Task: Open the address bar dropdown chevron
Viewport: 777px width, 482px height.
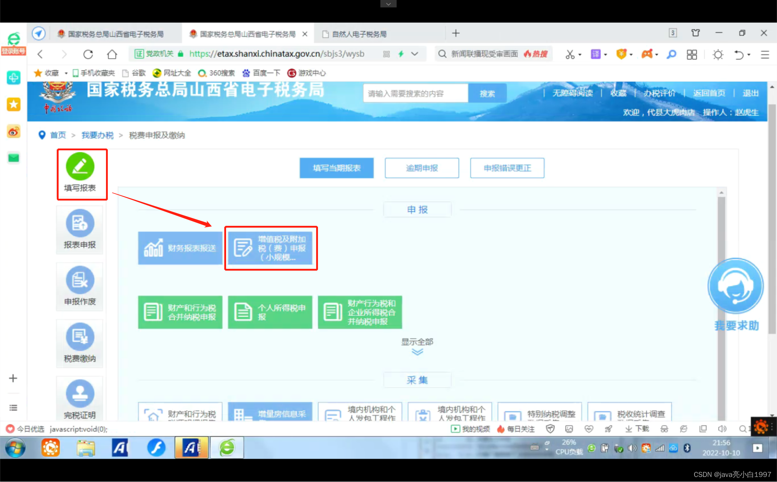Action: coord(415,54)
